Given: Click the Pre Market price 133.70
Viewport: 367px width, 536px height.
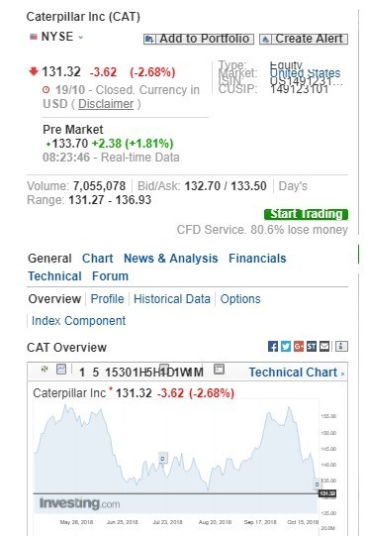Looking at the screenshot, I should click(x=70, y=144).
